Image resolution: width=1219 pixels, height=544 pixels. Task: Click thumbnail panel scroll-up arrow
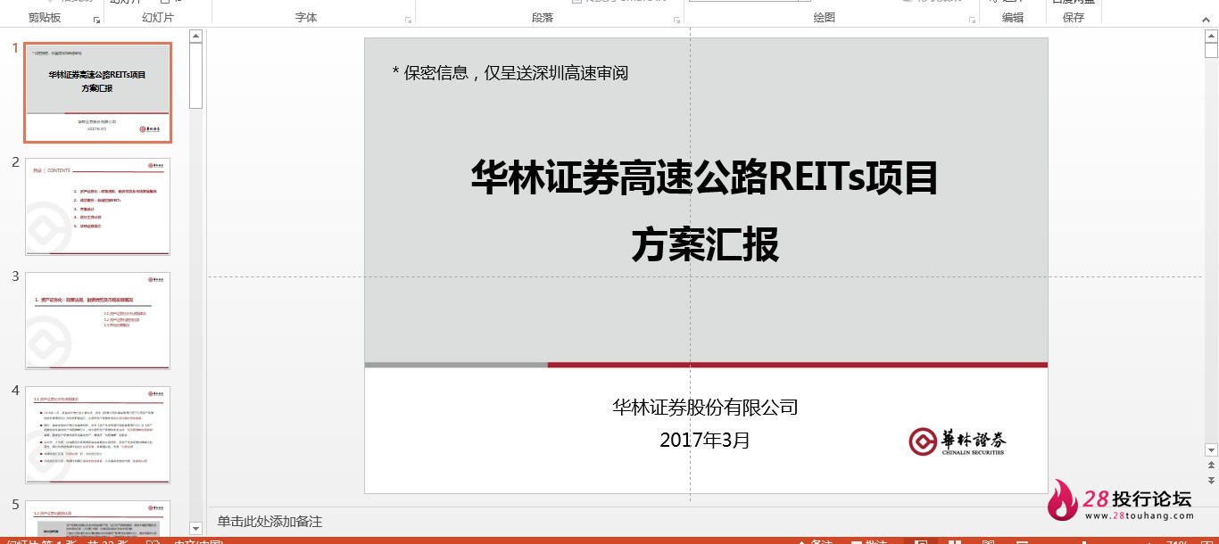(x=196, y=37)
